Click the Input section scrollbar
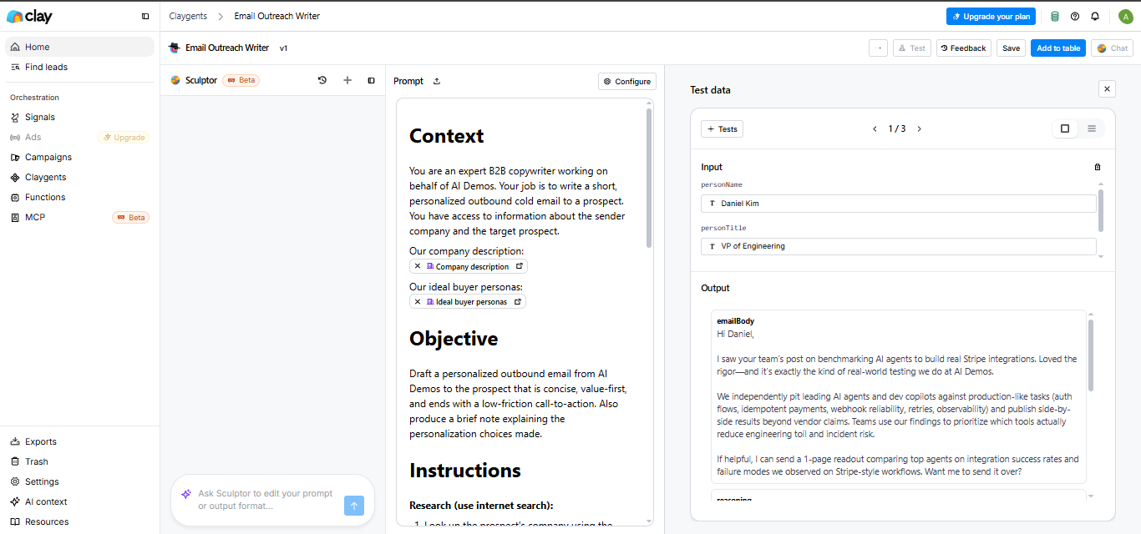This screenshot has width=1141, height=534. pyautogui.click(x=1100, y=210)
